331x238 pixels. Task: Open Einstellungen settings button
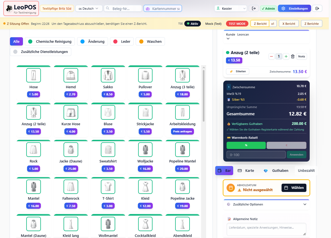(x=294, y=9)
